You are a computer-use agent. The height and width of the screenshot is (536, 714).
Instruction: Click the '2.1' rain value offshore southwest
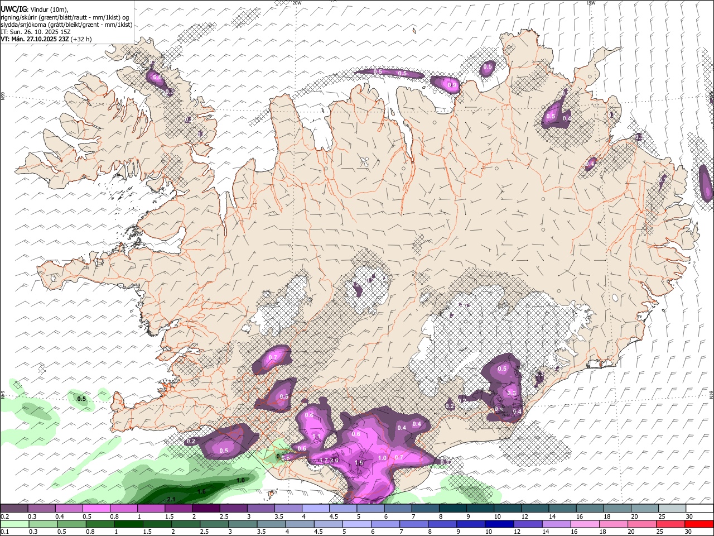tap(172, 499)
